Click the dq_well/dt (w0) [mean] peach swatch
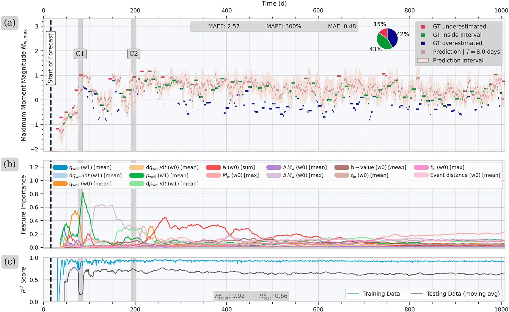509x312 pixels. click(137, 167)
